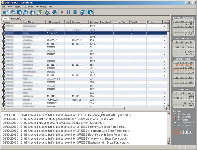
Task: Click the table horizontal scroll left arrow
Action: (3, 108)
